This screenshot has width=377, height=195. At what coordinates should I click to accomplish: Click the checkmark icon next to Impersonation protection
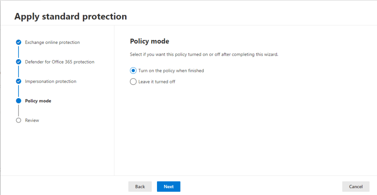click(x=18, y=81)
